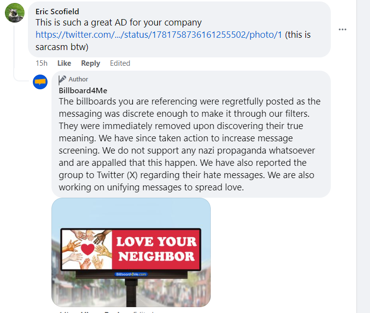Click the red LOVE YOUR NEIGHBOR panel
This screenshot has height=313, width=370.
coord(156,249)
